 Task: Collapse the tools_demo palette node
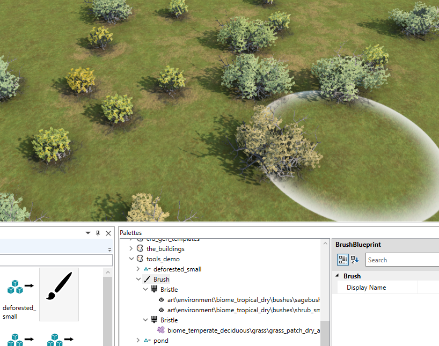tap(131, 259)
